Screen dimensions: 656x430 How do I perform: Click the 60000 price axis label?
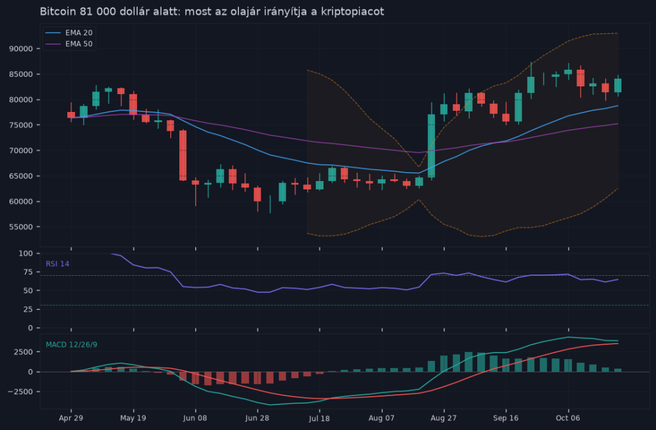[x=21, y=202]
